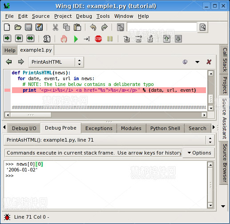Pause debugger with yellow bars icon
The image size is (230, 224).
[x=110, y=39]
